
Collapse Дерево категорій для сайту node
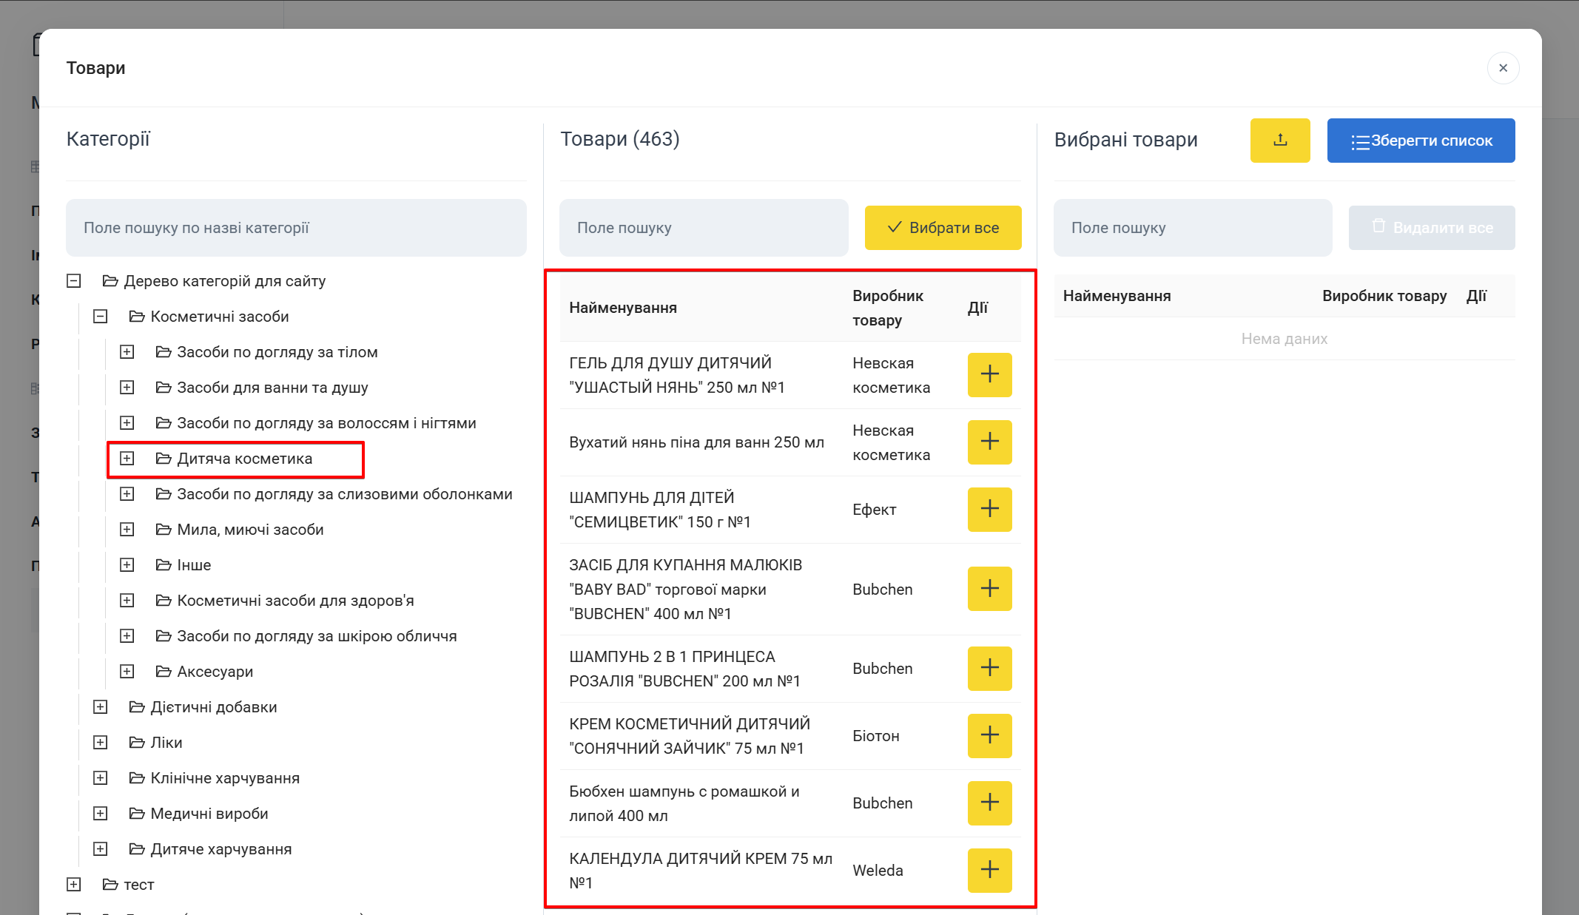(74, 281)
